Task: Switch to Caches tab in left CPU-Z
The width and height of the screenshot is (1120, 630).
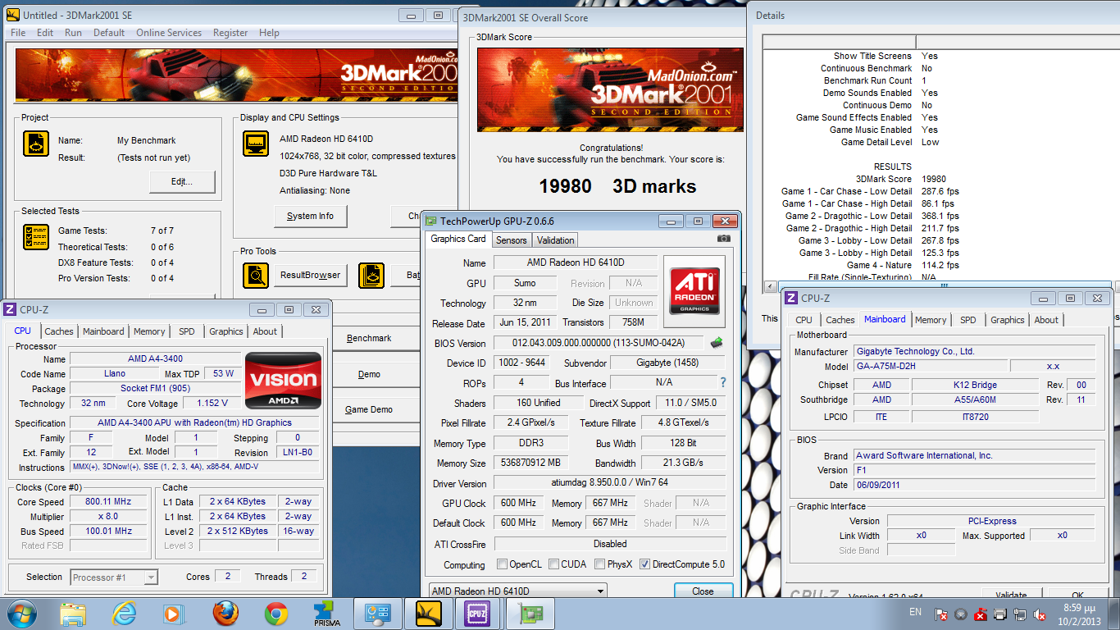Action: [59, 331]
